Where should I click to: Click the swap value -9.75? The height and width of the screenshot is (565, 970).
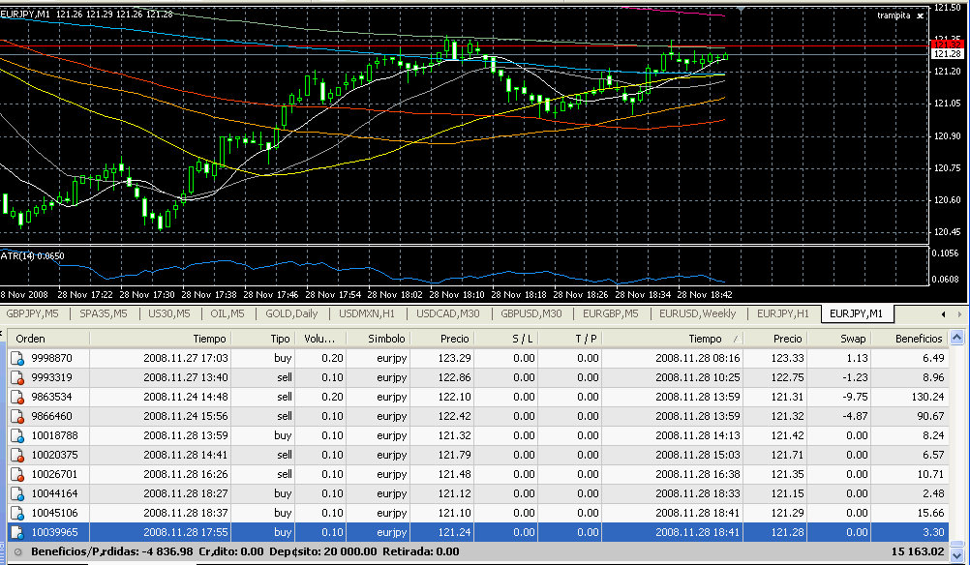point(855,397)
